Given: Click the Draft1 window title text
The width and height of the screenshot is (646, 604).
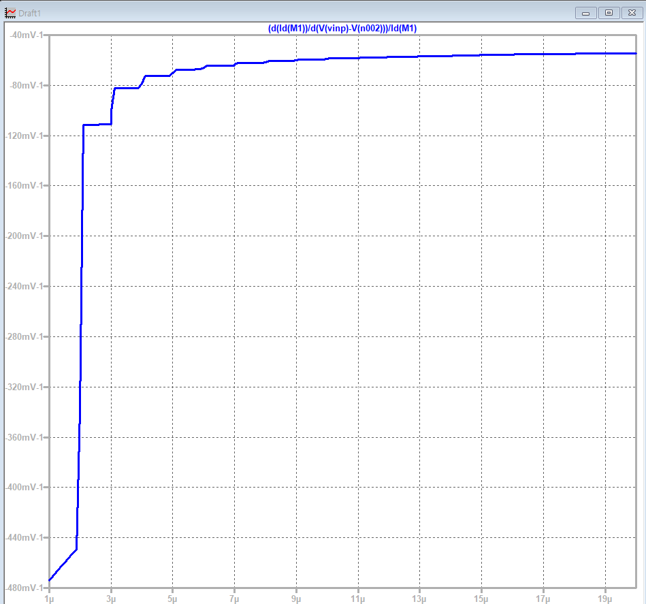Looking at the screenshot, I should click(x=30, y=13).
